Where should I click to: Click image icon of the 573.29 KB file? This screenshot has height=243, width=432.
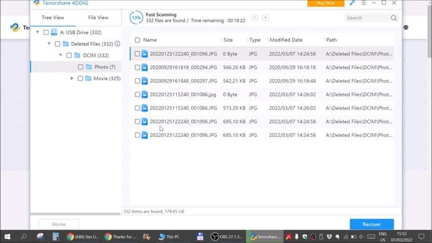pyautogui.click(x=144, y=108)
